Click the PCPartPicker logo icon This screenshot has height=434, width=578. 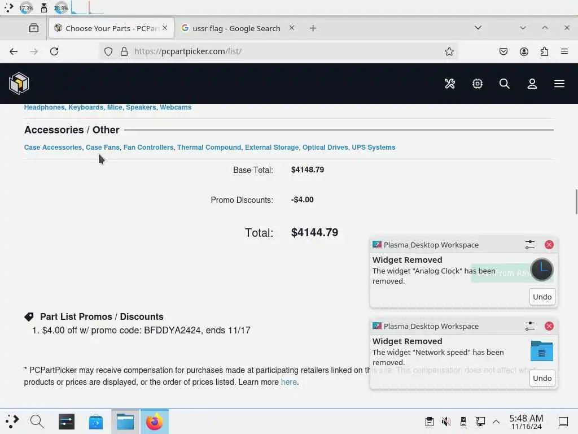(19, 83)
